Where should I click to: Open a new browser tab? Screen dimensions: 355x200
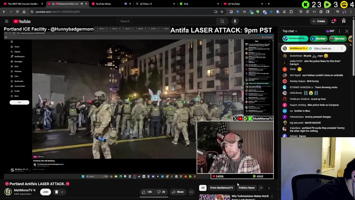point(269,4)
